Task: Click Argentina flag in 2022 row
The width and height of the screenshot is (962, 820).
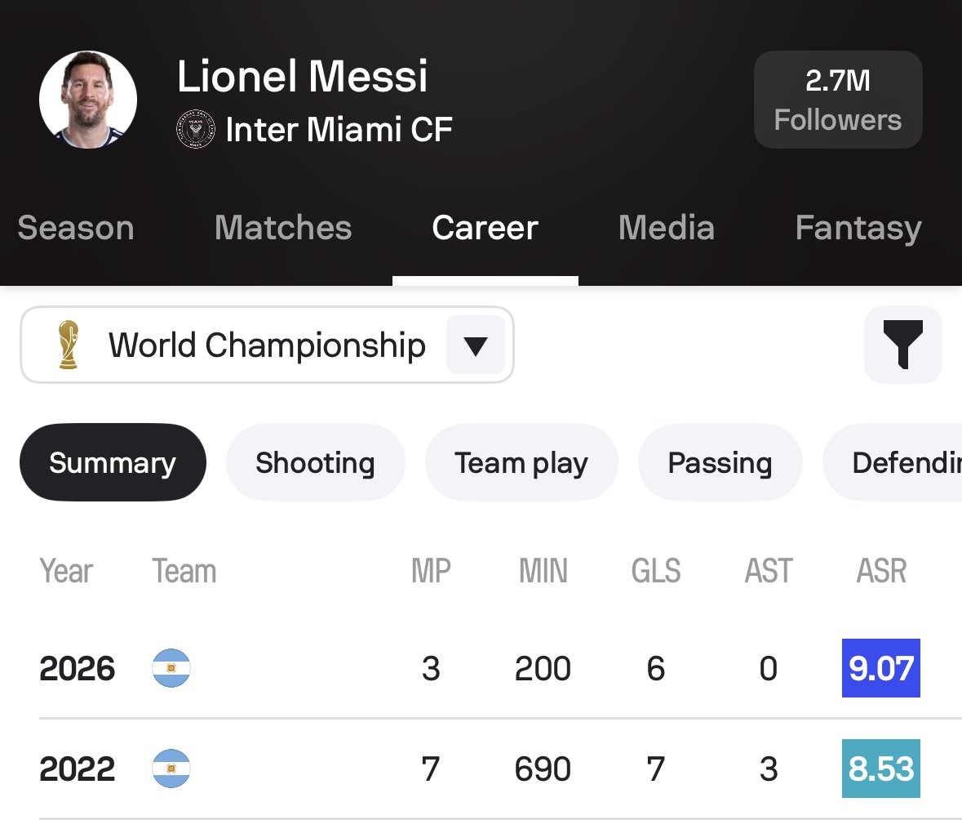Action: [171, 769]
